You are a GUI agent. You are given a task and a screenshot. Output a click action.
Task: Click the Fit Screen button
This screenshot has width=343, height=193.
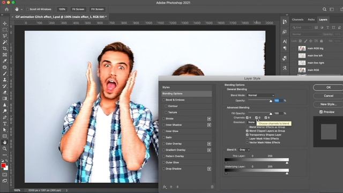pyautogui.click(x=78, y=10)
